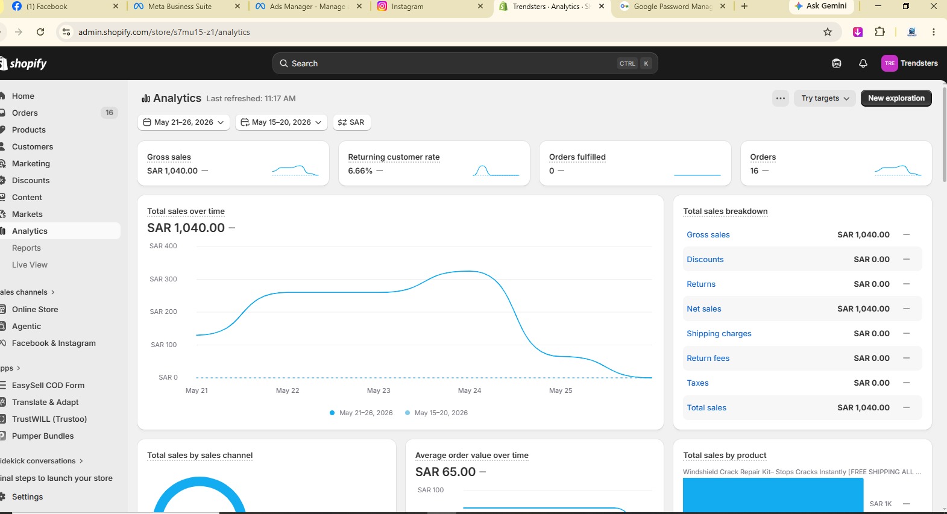
Task: Click Total sales link in breakdown
Action: pos(706,408)
